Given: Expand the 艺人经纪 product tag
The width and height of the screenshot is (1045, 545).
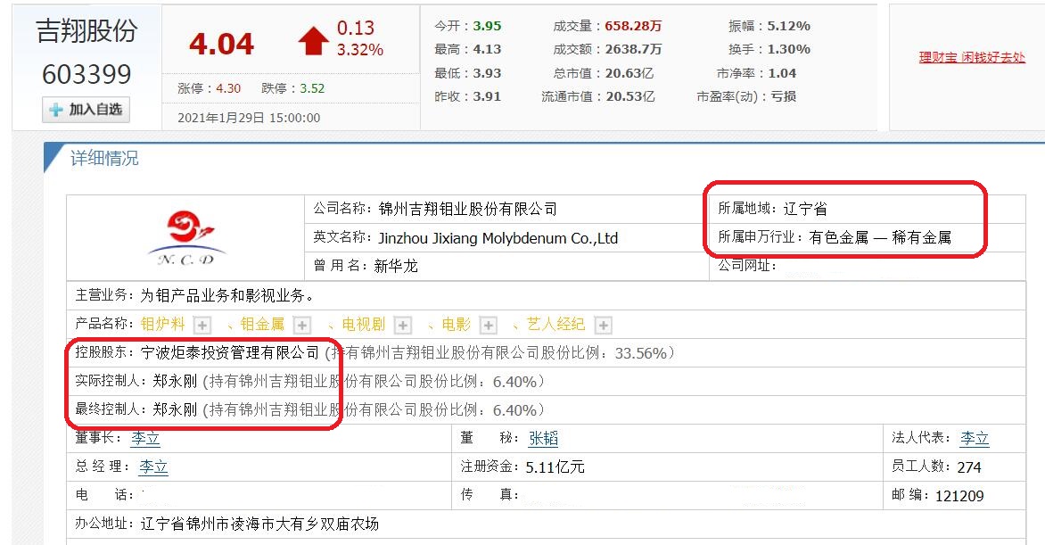Looking at the screenshot, I should 603,325.
